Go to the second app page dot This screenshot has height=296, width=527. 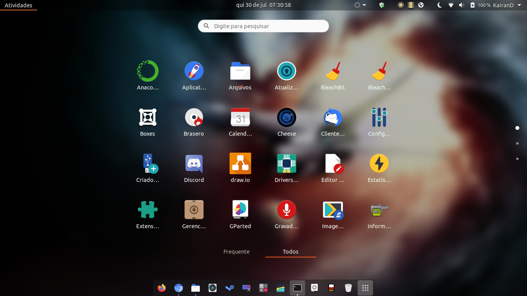(x=517, y=143)
